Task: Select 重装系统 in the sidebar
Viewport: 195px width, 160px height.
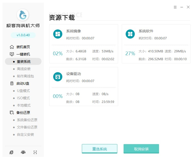Action: [x=23, y=61]
